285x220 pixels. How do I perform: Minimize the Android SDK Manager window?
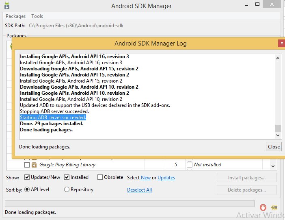pyautogui.click(x=246, y=4)
